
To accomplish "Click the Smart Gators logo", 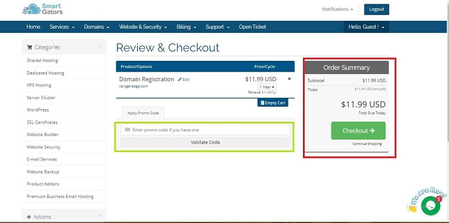I will point(42,9).
